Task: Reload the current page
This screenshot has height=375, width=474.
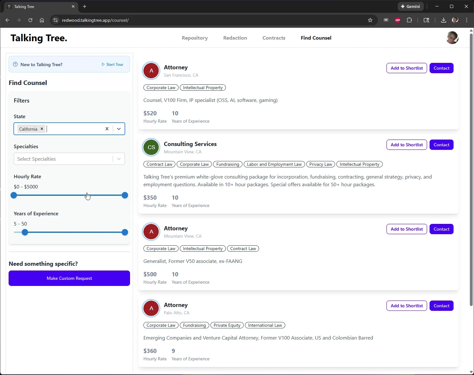Action: [30, 20]
